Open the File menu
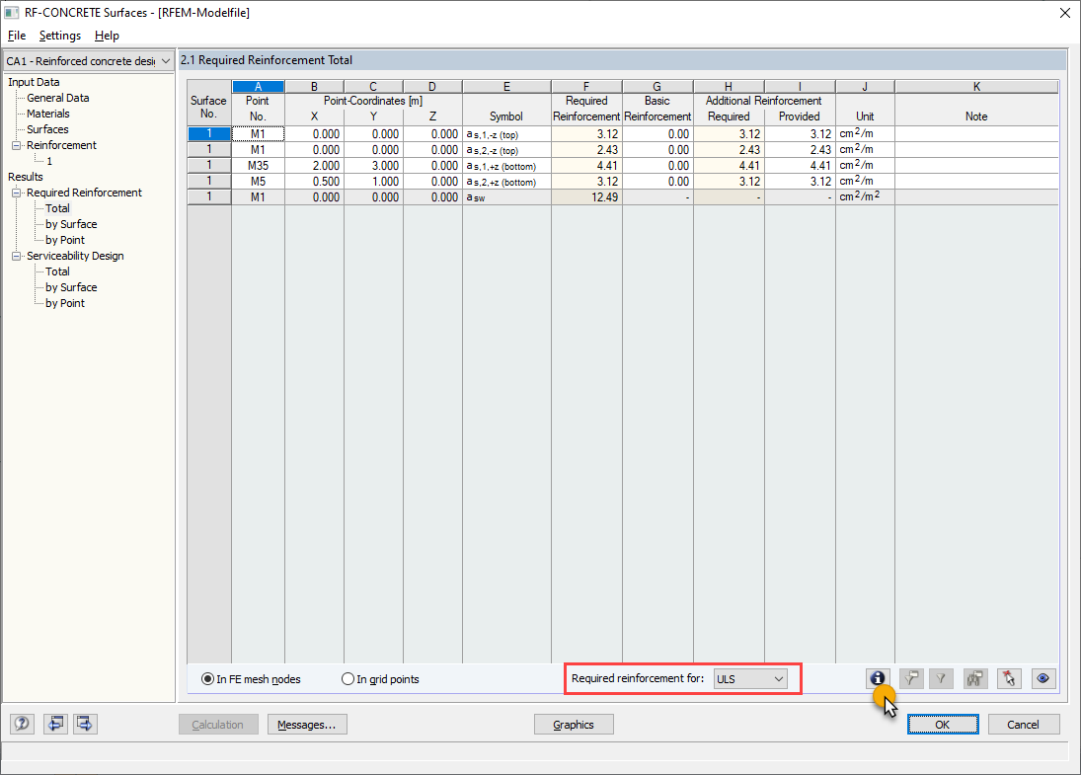 [x=16, y=36]
